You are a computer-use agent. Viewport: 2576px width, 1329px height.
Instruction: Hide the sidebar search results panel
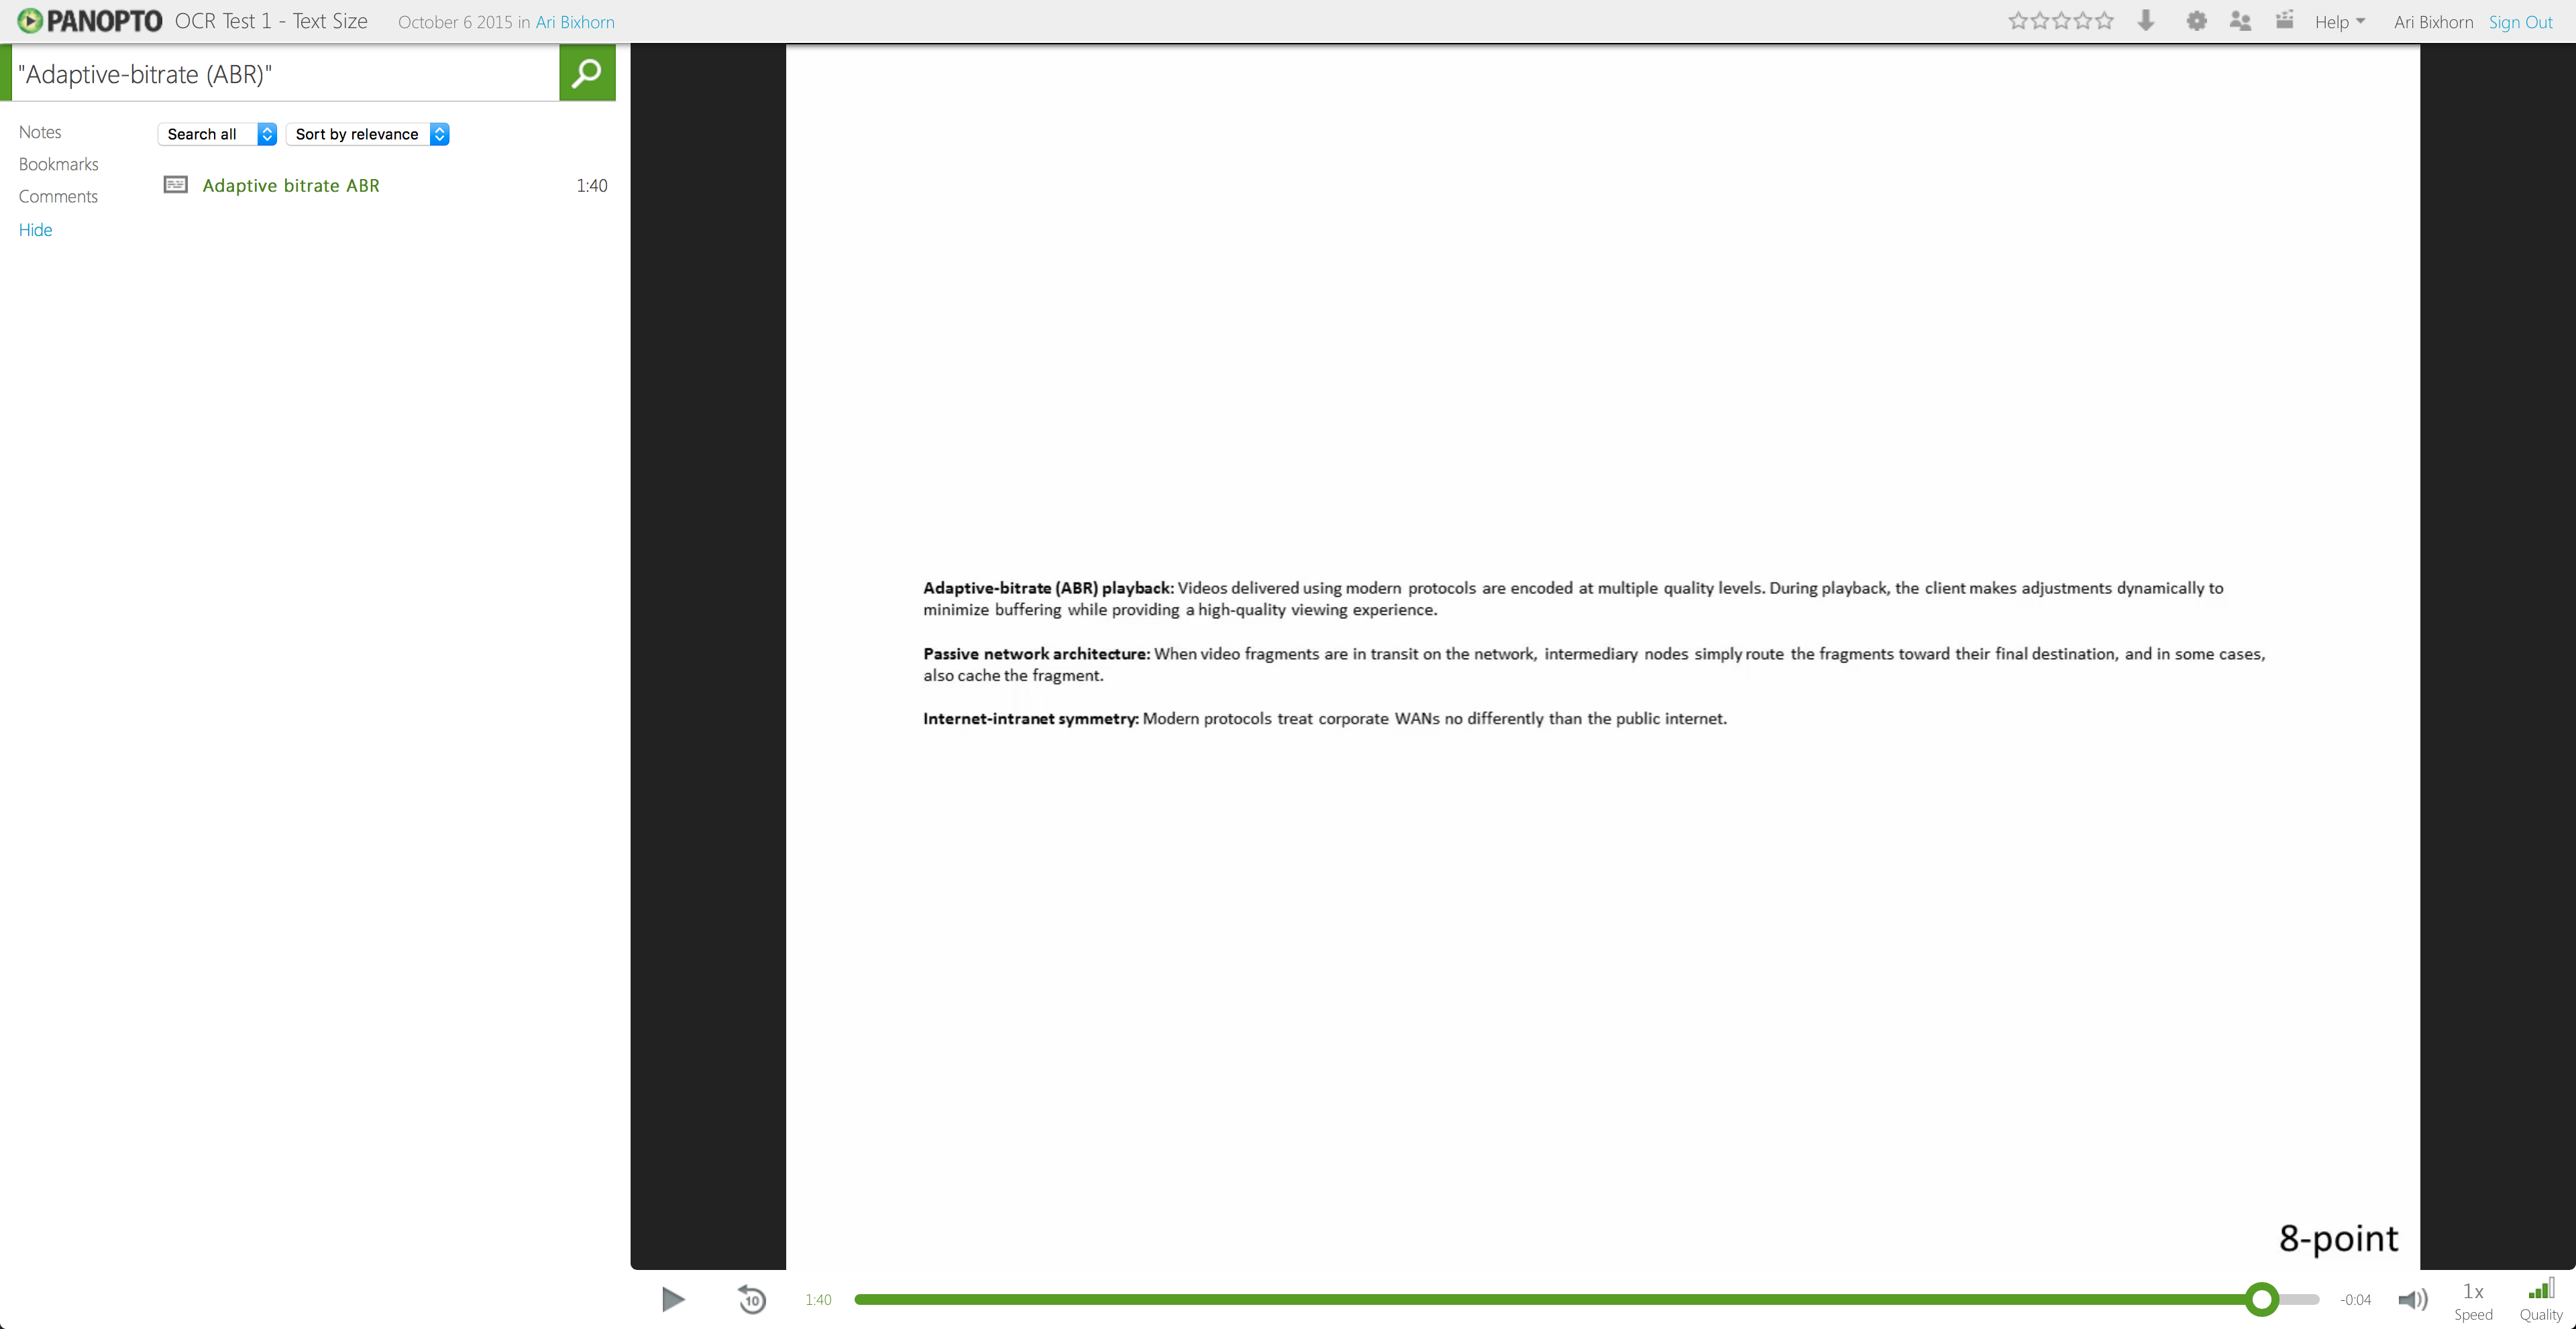pyautogui.click(x=36, y=229)
